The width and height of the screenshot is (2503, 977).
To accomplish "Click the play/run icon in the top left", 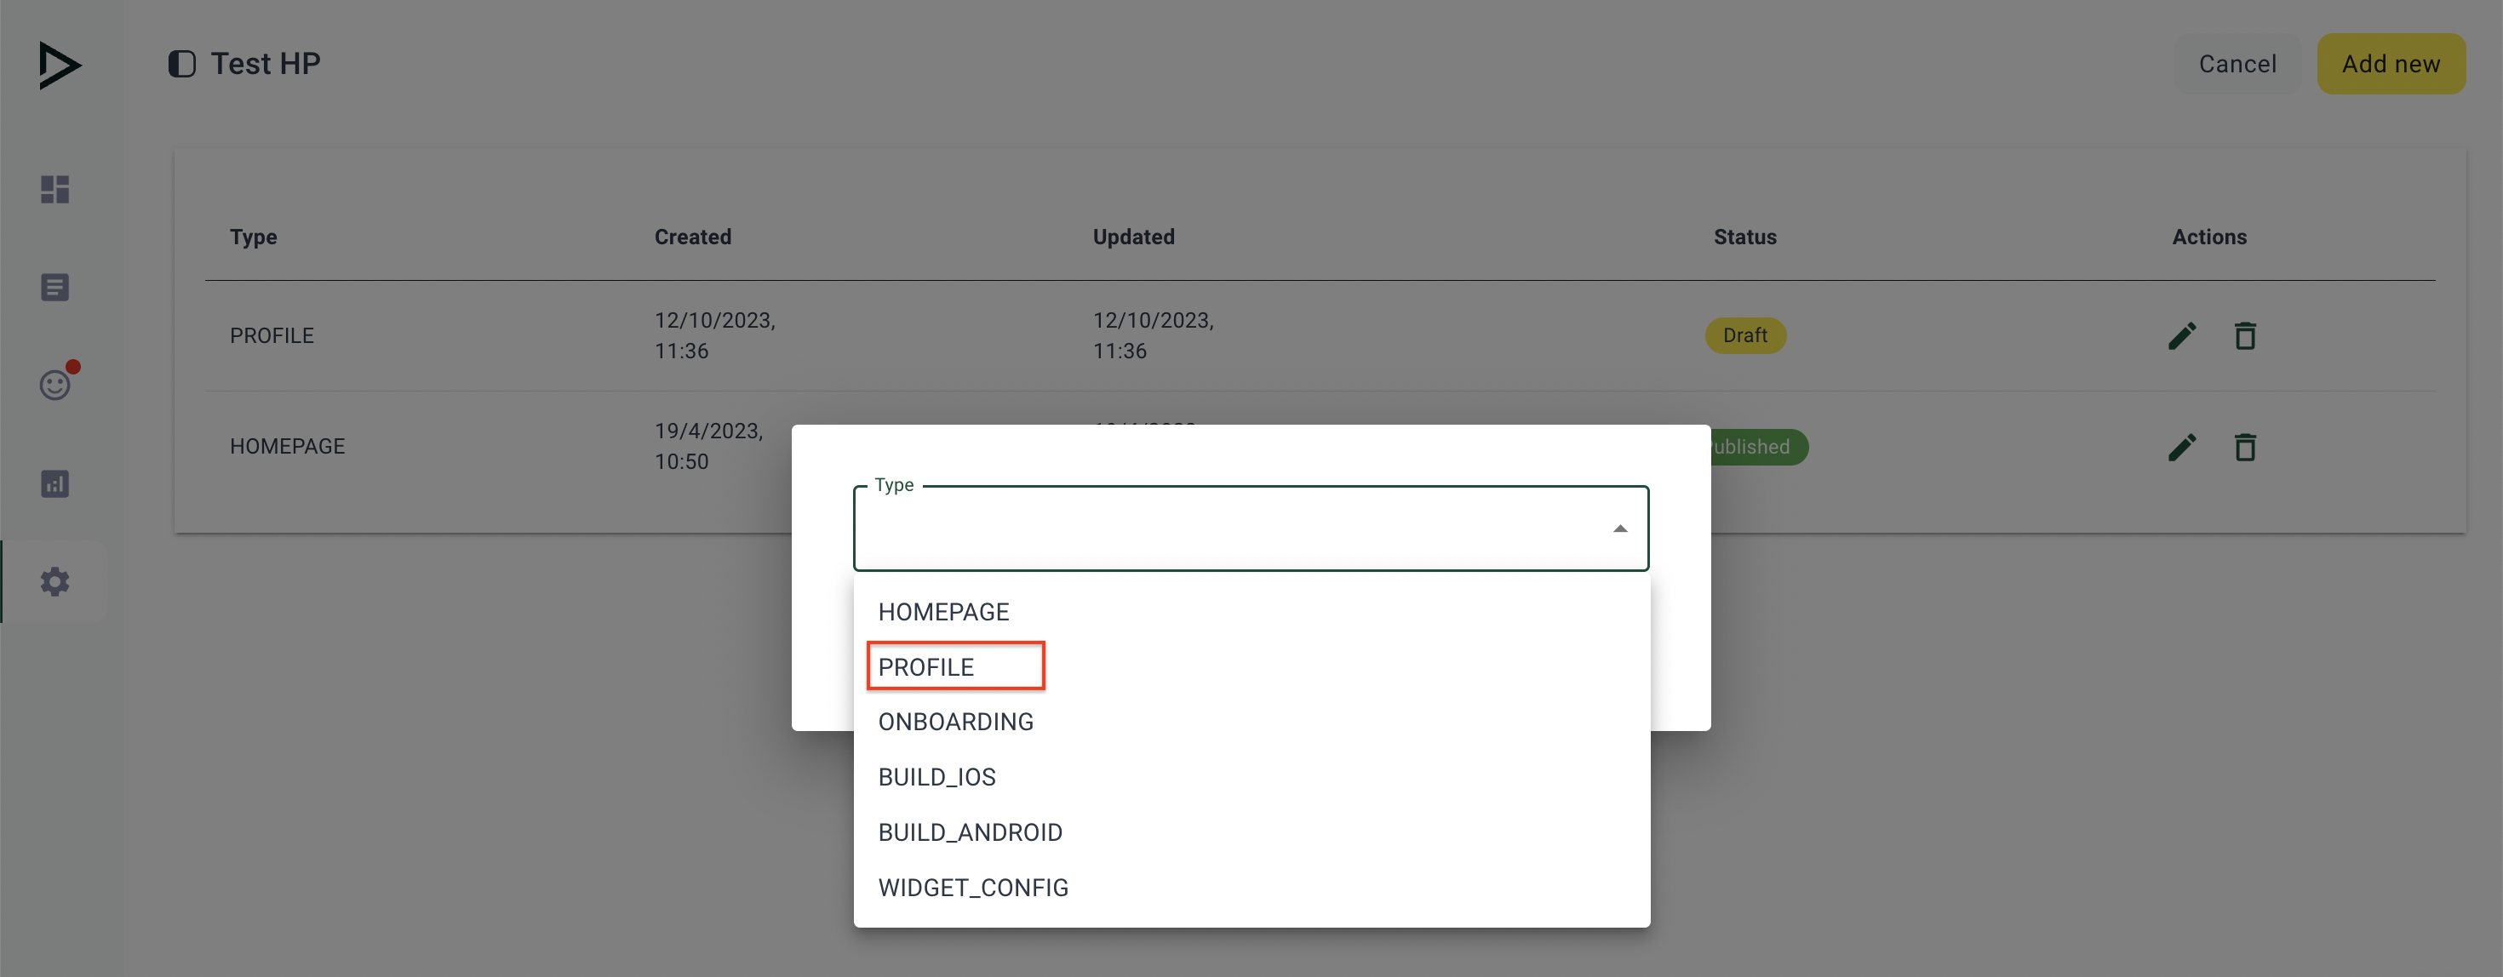I will click(x=59, y=64).
